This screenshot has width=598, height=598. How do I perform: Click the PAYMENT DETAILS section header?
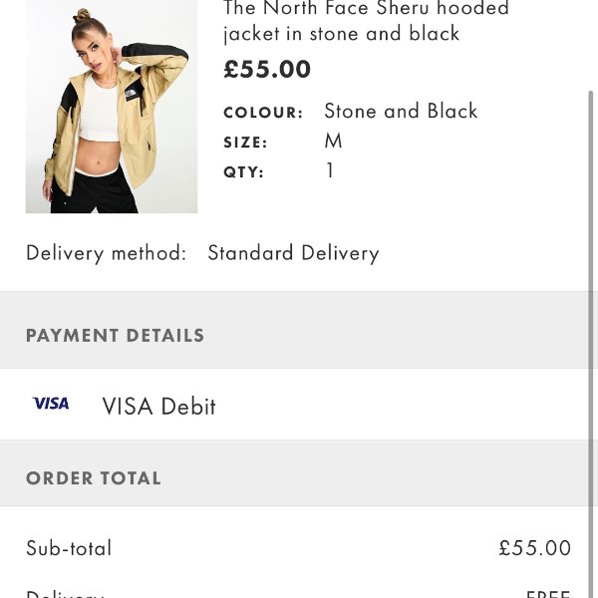coord(115,336)
